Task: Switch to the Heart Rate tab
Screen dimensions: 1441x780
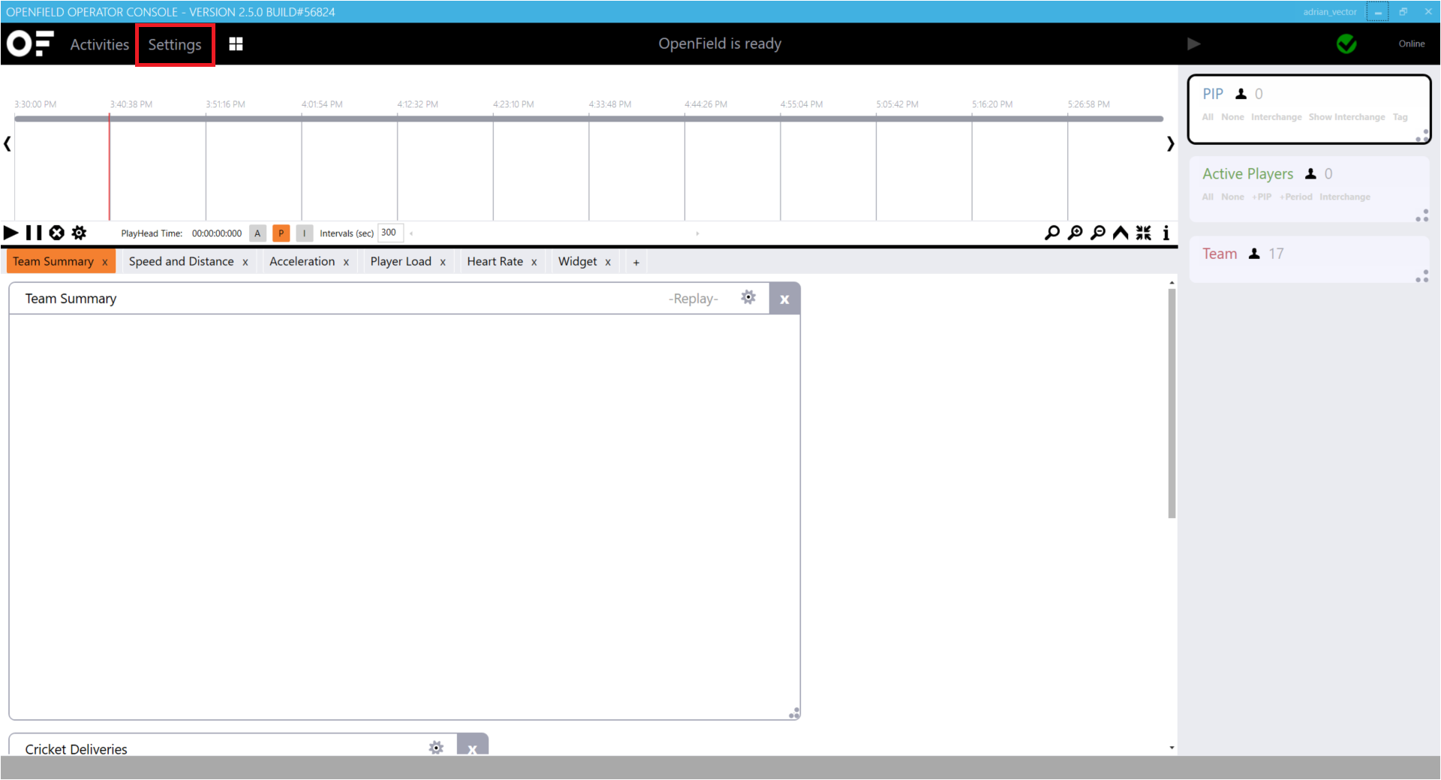Action: tap(495, 261)
